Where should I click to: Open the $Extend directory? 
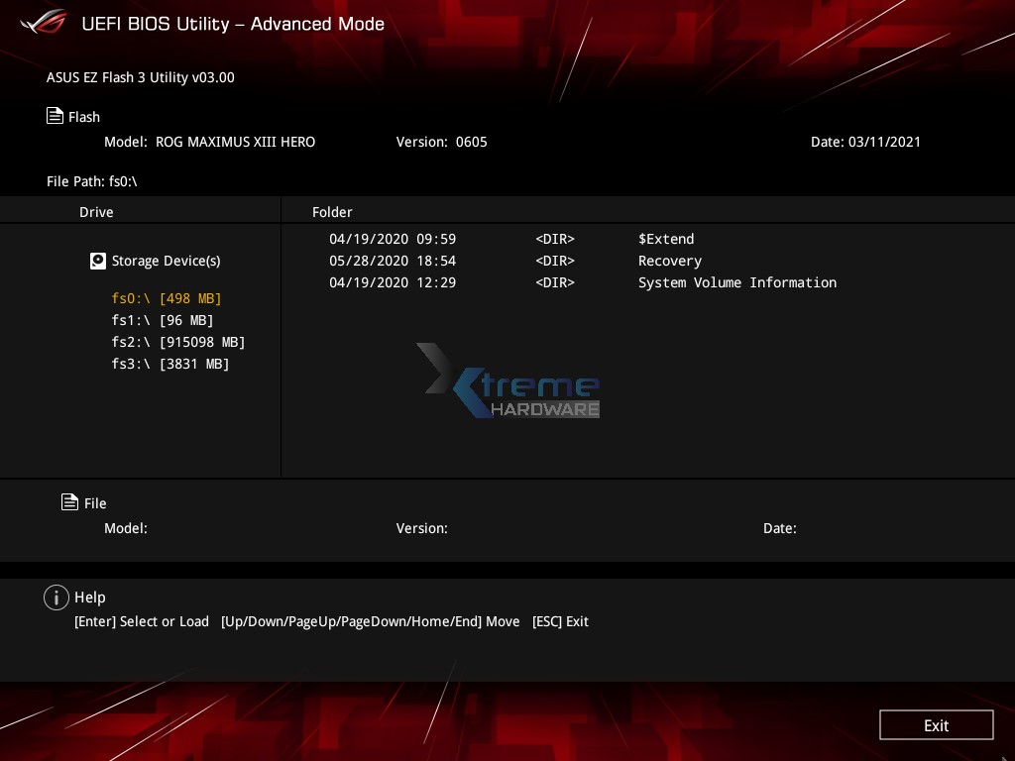(665, 239)
